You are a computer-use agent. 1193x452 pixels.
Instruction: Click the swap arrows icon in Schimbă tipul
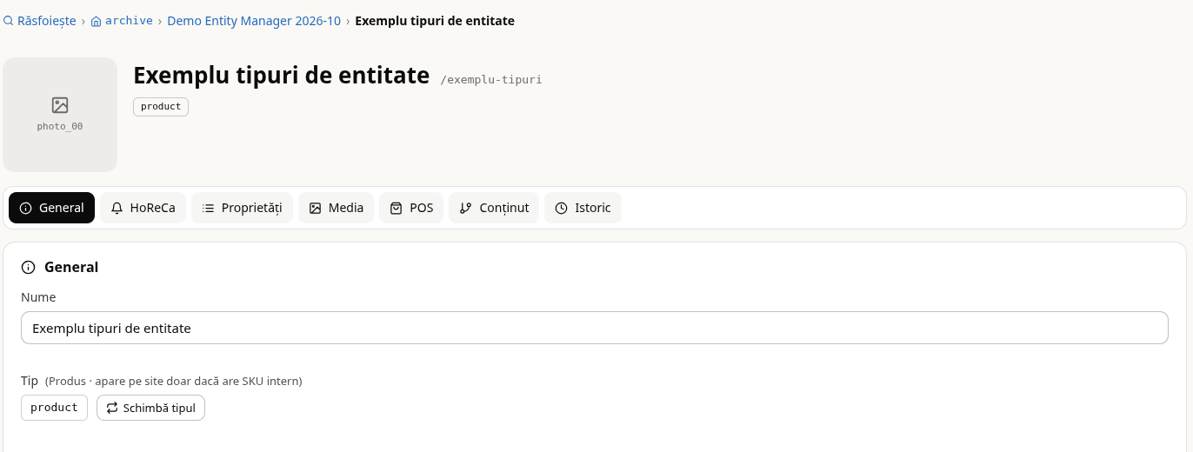[x=112, y=408]
